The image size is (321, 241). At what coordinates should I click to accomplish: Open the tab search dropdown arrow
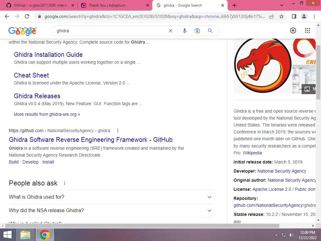282,5
